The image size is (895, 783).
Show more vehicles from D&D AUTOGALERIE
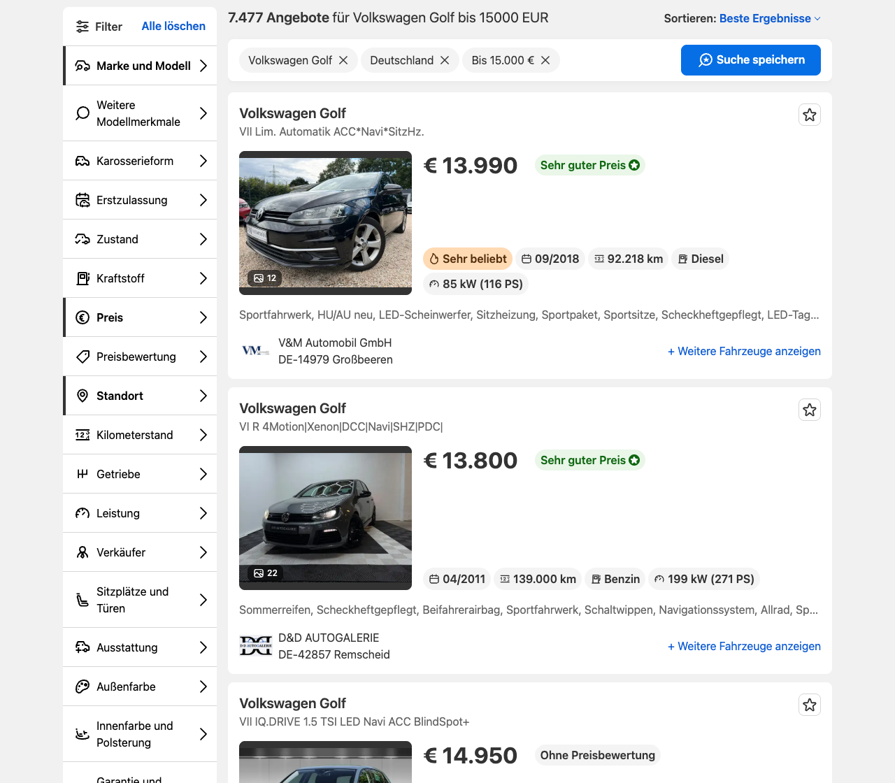coord(744,646)
